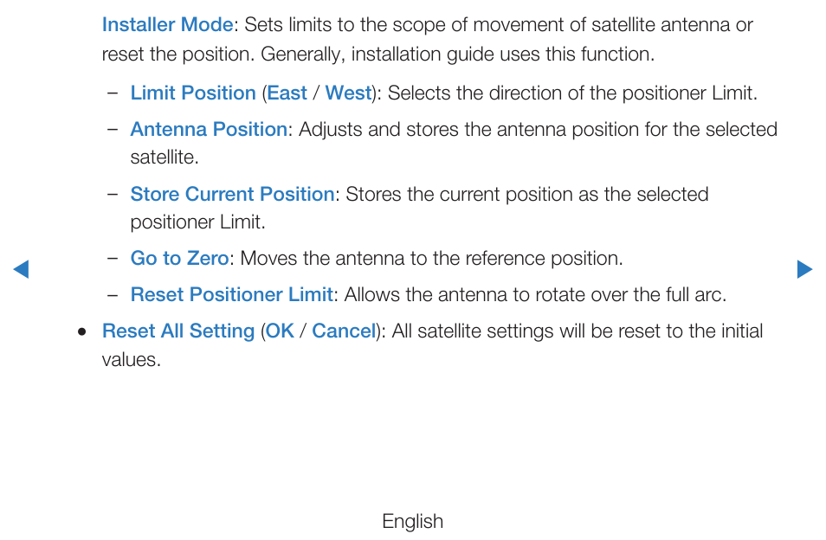Click dash marker before Antenna Position
The height and width of the screenshot is (540, 826).
(113, 130)
